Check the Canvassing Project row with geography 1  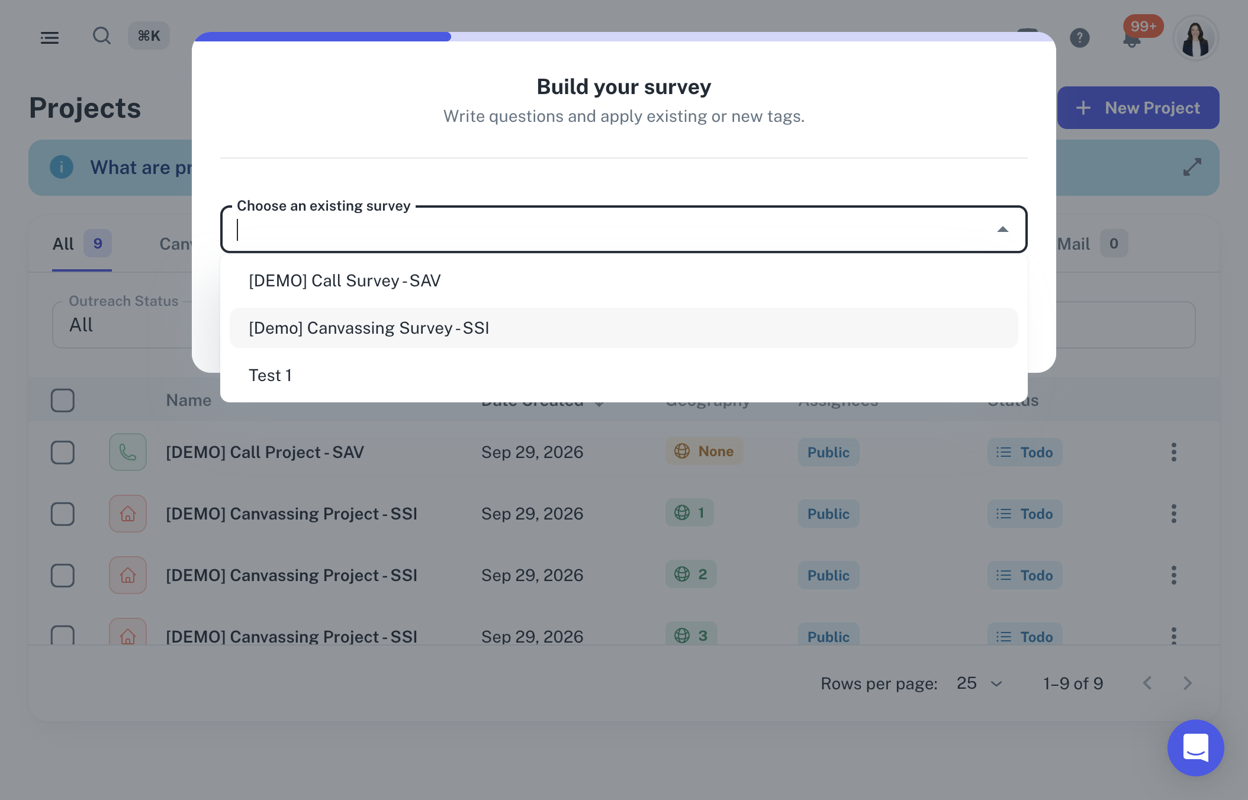click(x=63, y=514)
